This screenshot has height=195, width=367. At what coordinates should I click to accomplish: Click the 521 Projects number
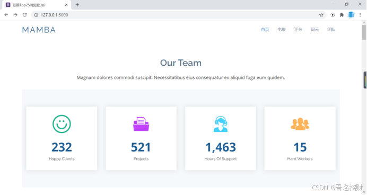pyautogui.click(x=141, y=147)
